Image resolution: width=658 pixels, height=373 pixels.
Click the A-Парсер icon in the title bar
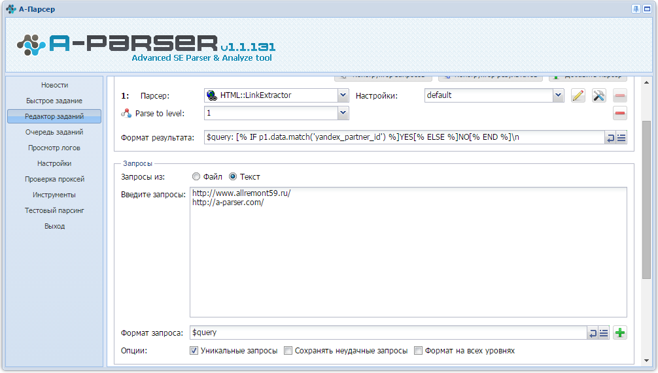(x=11, y=8)
